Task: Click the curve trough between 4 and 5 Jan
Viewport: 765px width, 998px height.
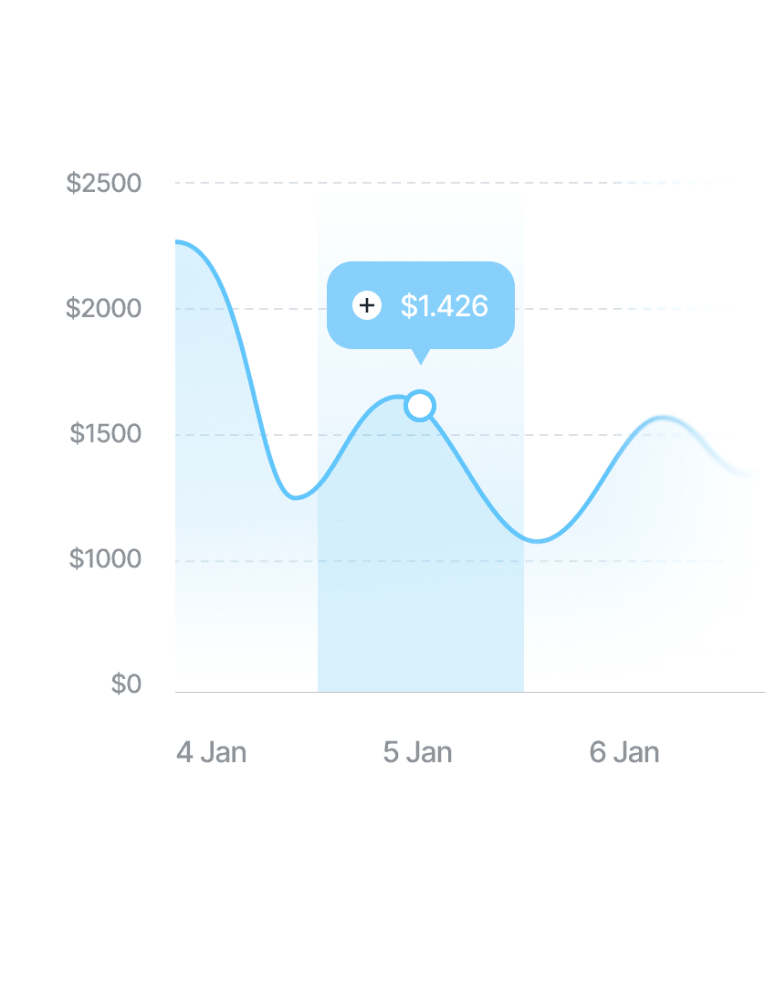Action: tap(295, 497)
